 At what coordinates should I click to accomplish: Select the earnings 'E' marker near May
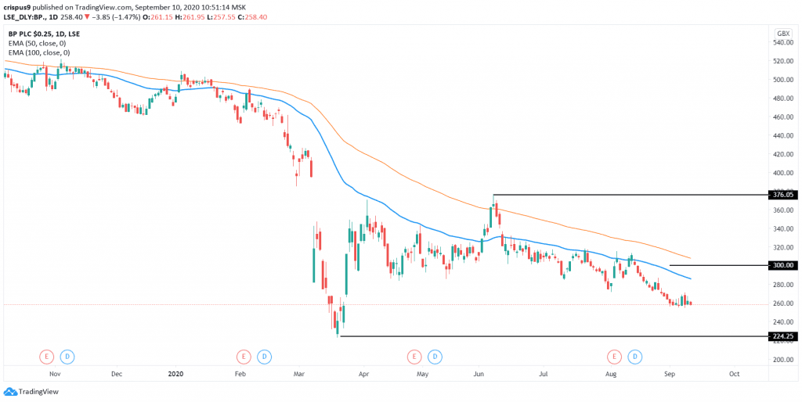(x=414, y=356)
